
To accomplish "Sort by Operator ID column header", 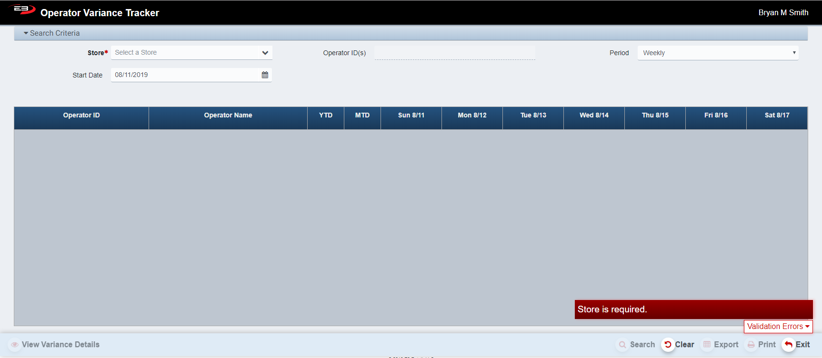I will pos(81,116).
